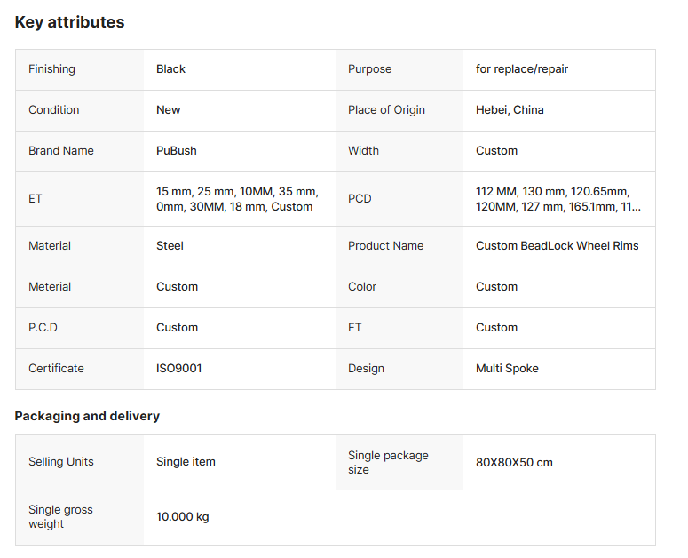Click the Single item selling units value
Image resolution: width=688 pixels, height=558 pixels.
(186, 462)
